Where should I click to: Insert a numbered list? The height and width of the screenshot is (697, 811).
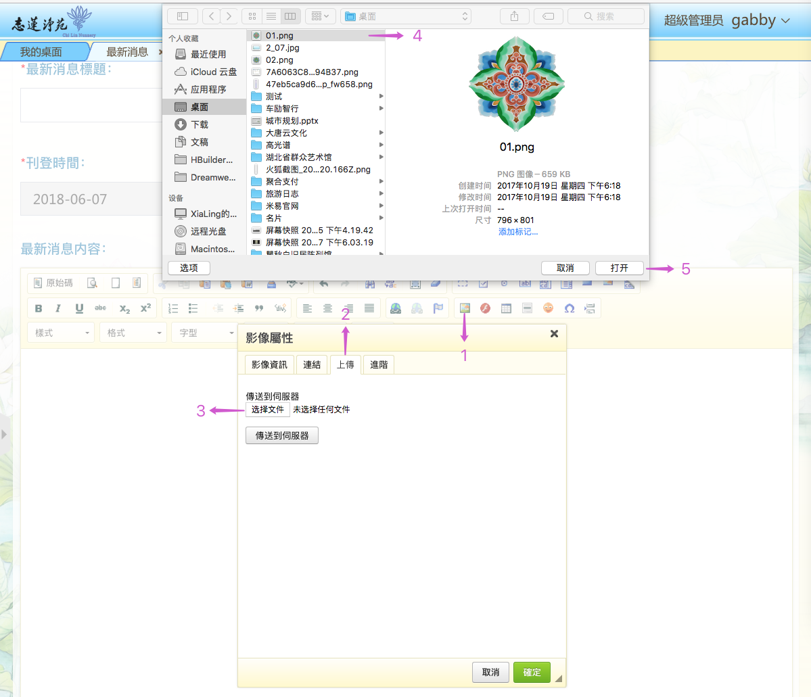tap(173, 308)
